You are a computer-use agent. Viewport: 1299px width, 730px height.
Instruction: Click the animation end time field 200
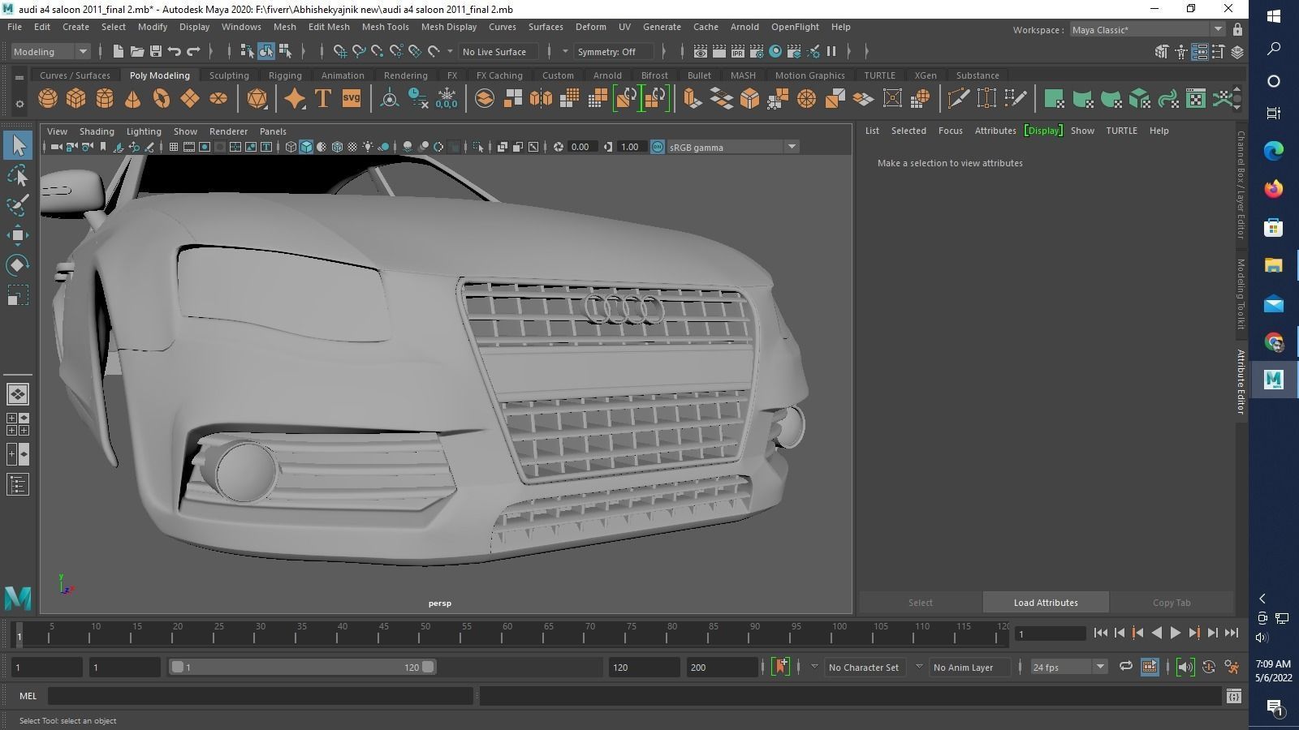tap(722, 668)
